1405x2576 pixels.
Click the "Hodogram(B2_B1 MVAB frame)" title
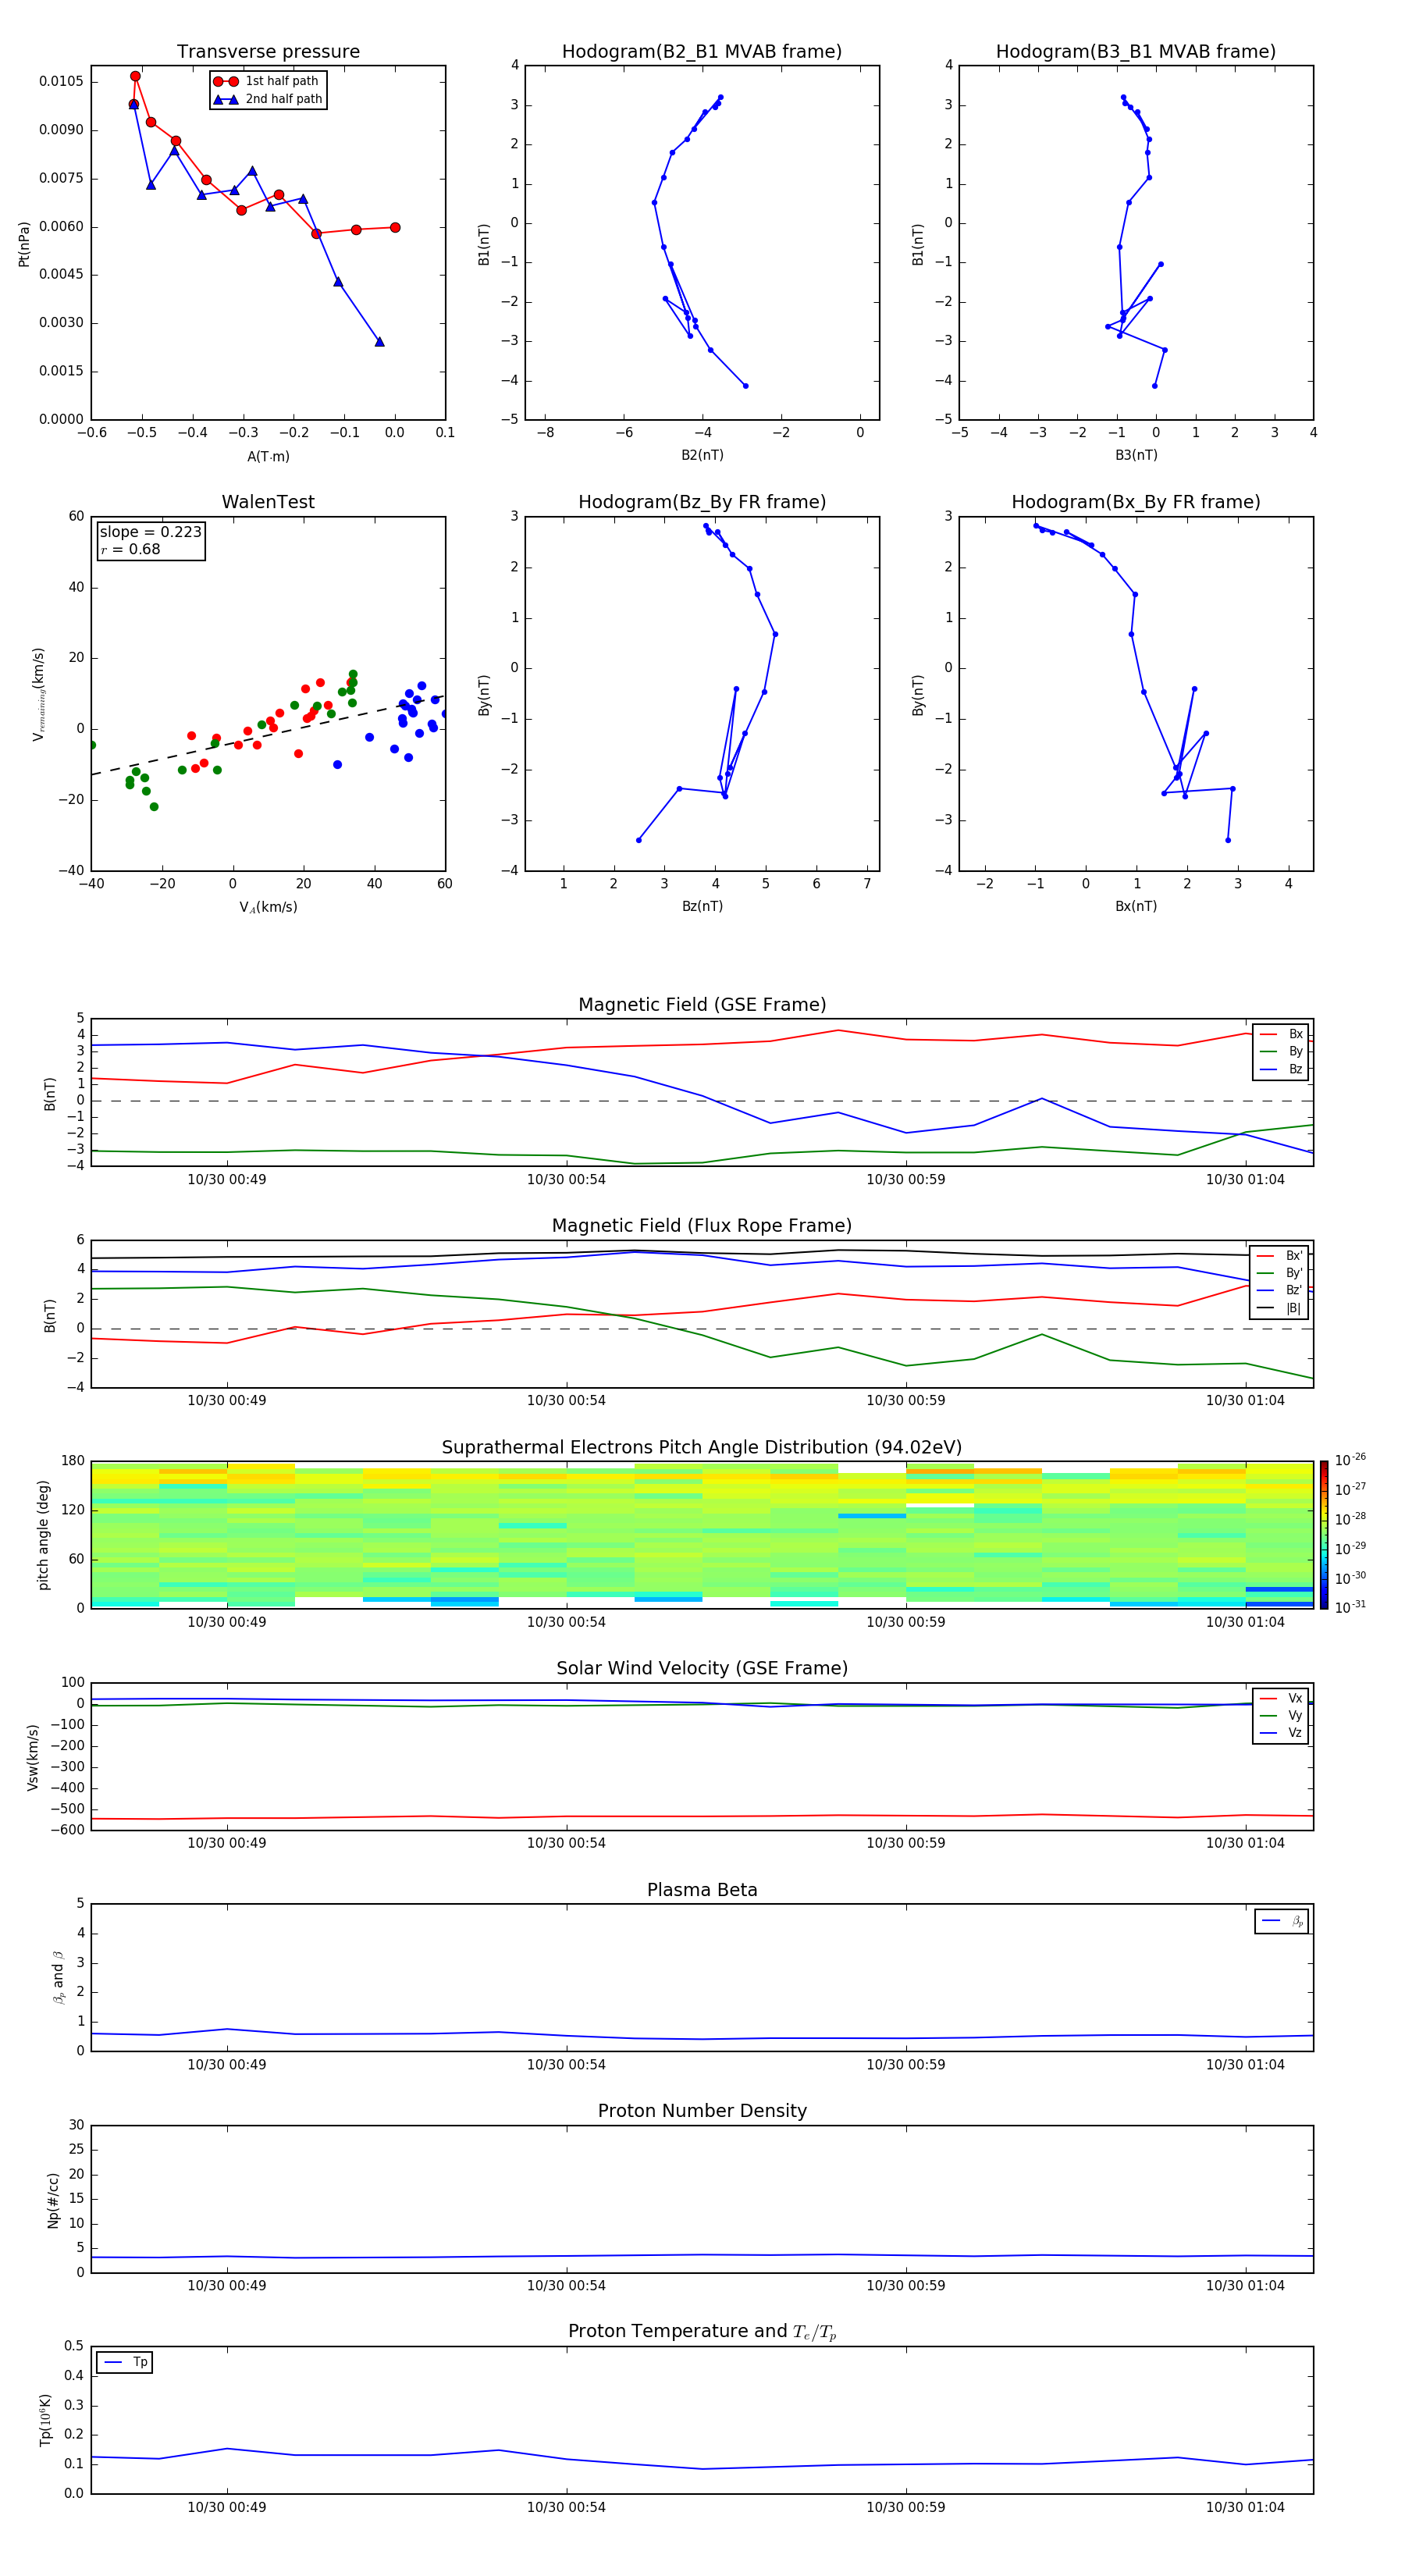[x=702, y=52]
